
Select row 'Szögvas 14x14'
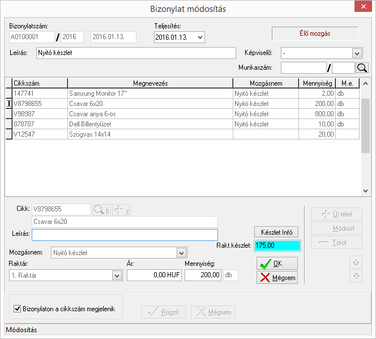tap(182, 134)
